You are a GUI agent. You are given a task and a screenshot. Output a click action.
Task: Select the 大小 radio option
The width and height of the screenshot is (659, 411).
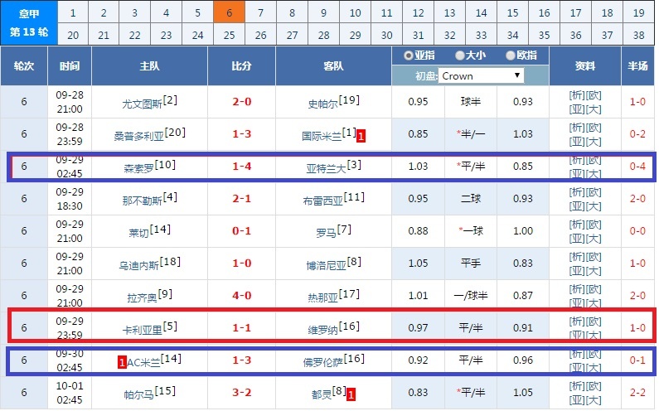[x=460, y=56]
